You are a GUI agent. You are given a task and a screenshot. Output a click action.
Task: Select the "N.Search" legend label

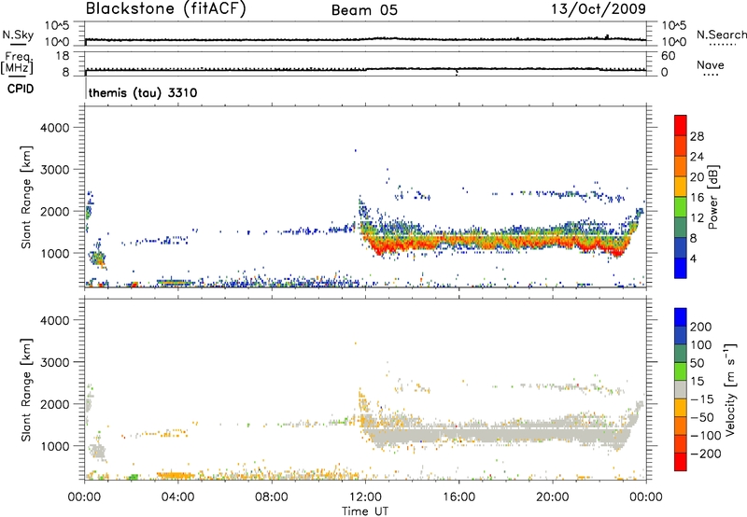(x=721, y=35)
